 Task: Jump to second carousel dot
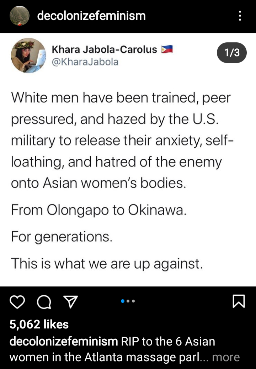(x=128, y=301)
